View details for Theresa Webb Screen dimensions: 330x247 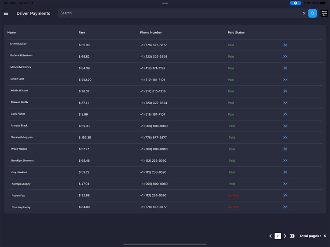[x=285, y=102]
